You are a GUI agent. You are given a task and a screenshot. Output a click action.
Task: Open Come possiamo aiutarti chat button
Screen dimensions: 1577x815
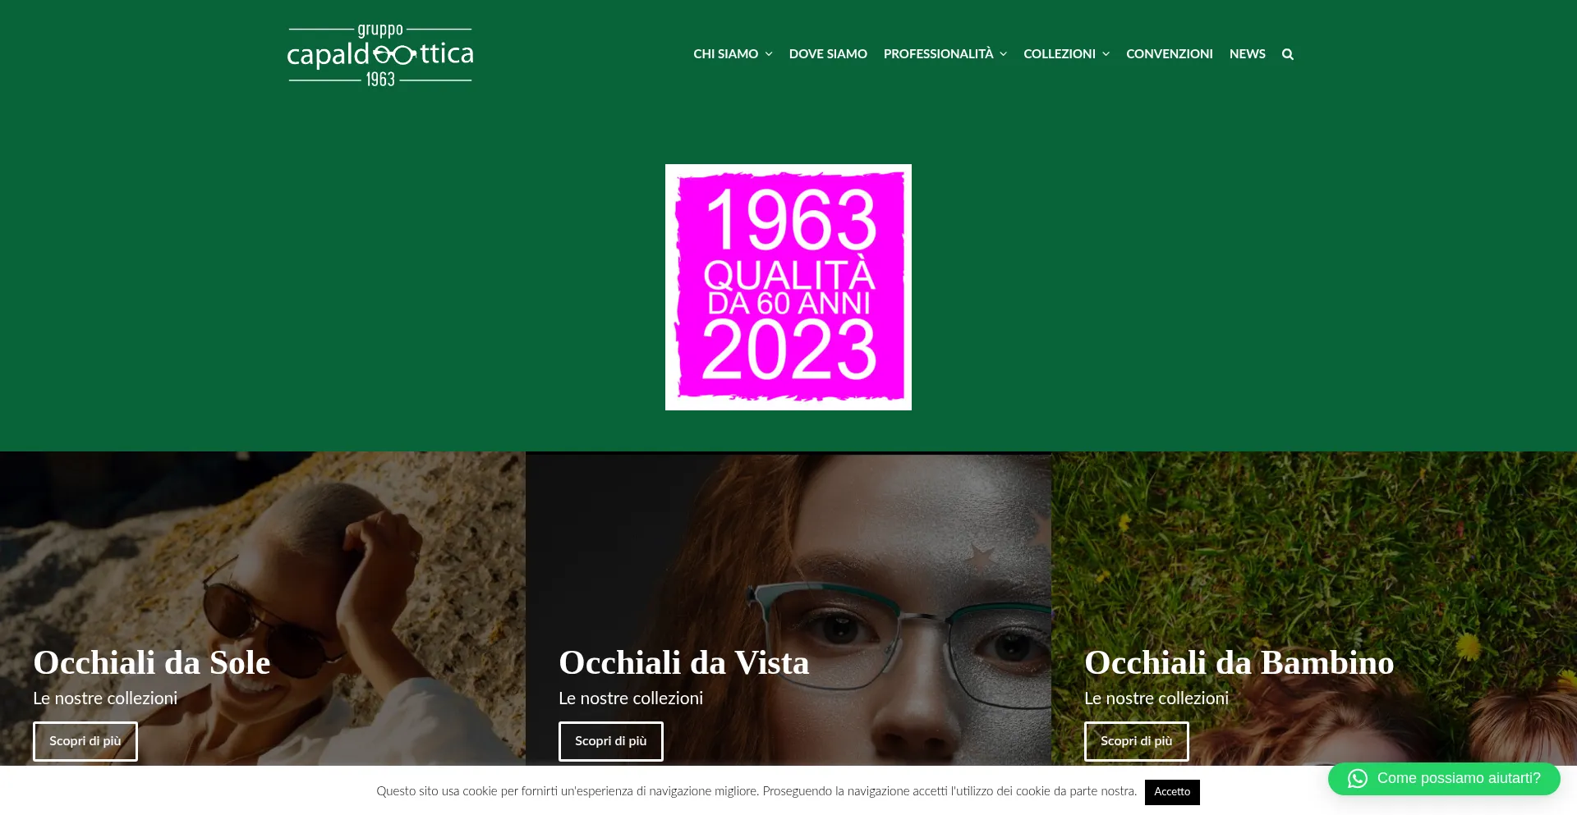click(x=1444, y=778)
